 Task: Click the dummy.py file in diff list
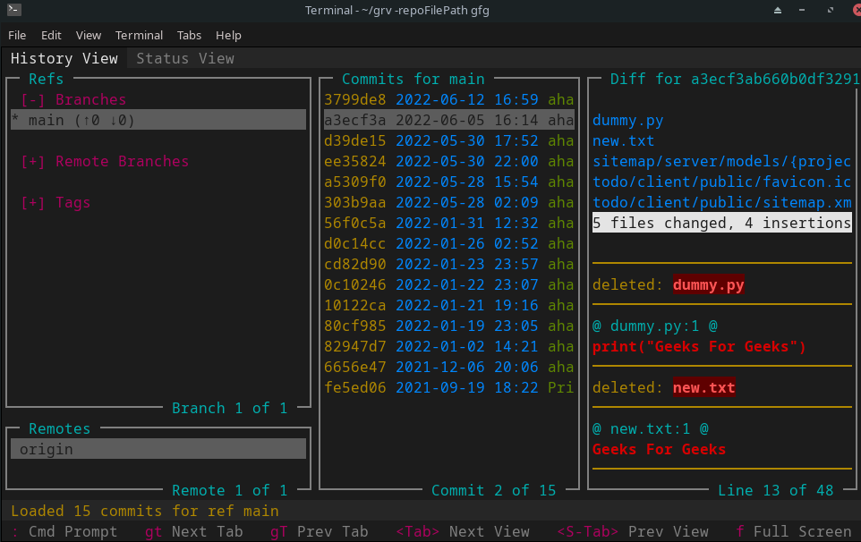tap(628, 121)
